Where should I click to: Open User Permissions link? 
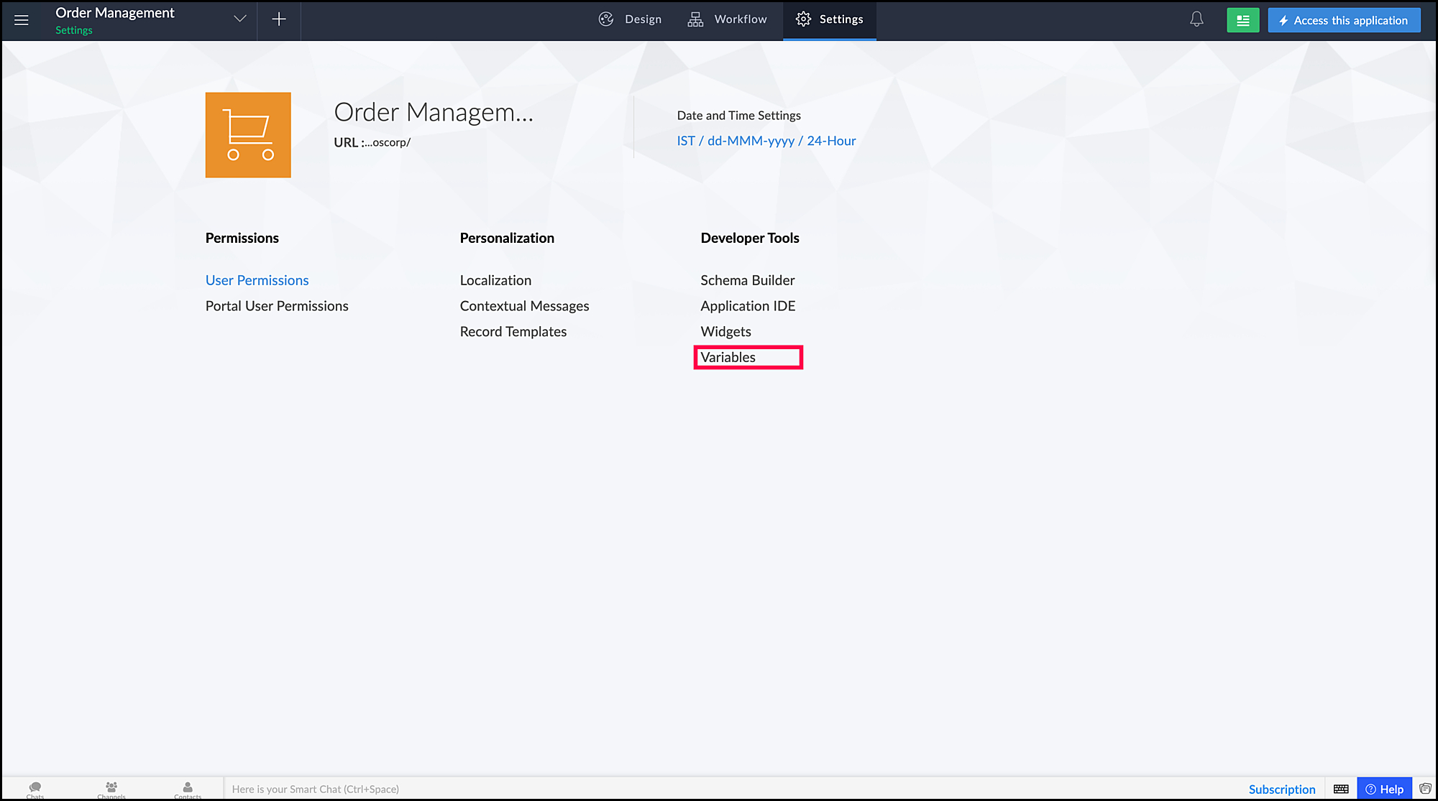[257, 280]
